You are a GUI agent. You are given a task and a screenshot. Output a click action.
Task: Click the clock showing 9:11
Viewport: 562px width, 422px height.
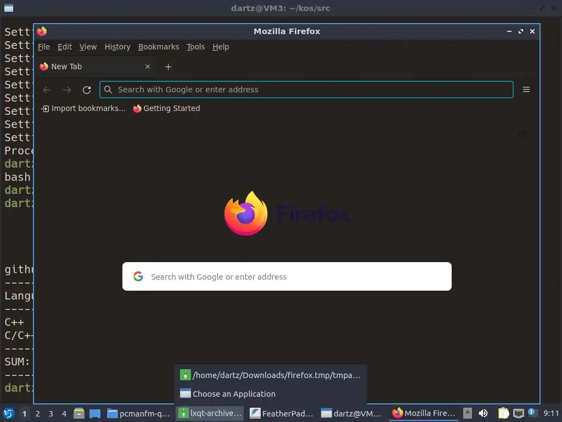(x=551, y=414)
